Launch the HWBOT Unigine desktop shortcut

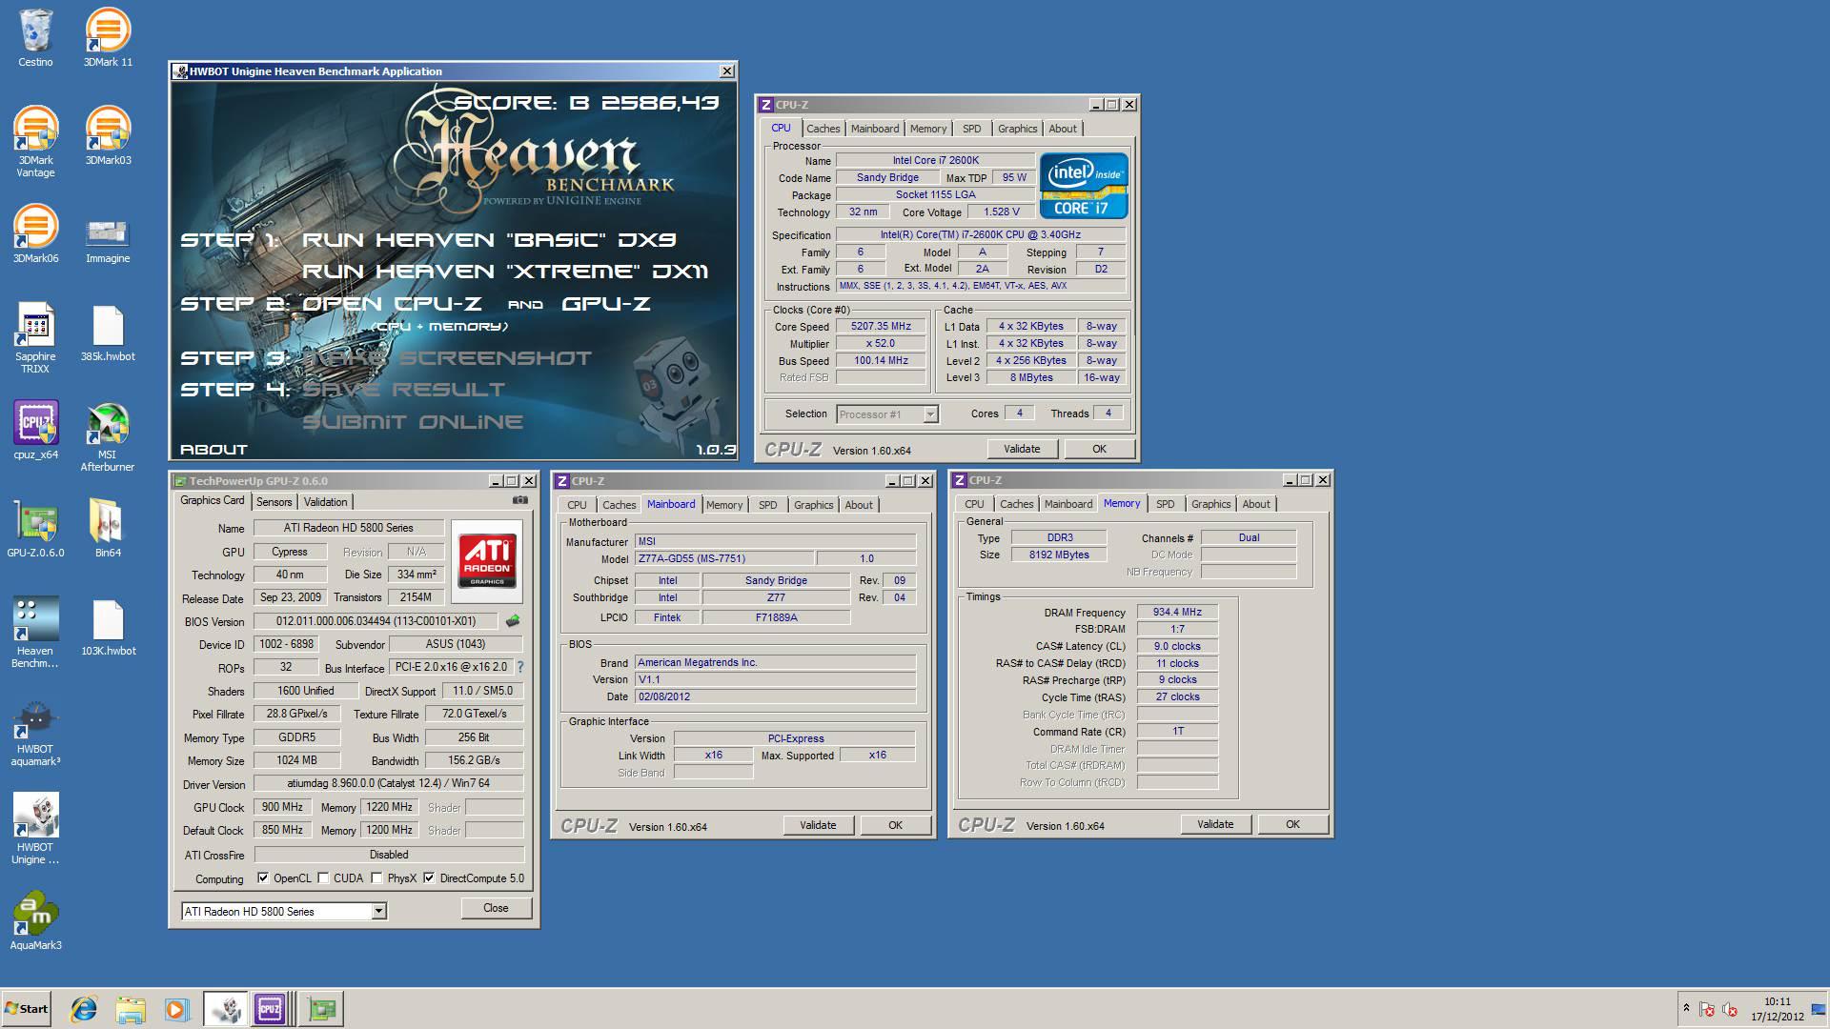click(x=35, y=829)
